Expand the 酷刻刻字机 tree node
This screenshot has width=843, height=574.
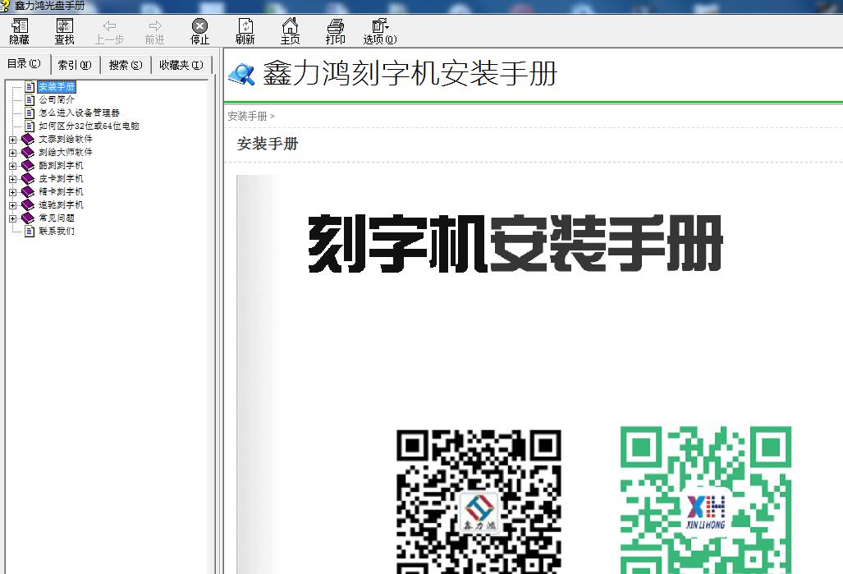13,166
